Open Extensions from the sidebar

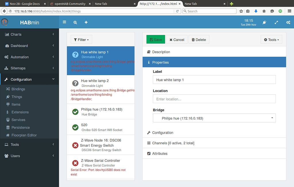click(x=20, y=112)
